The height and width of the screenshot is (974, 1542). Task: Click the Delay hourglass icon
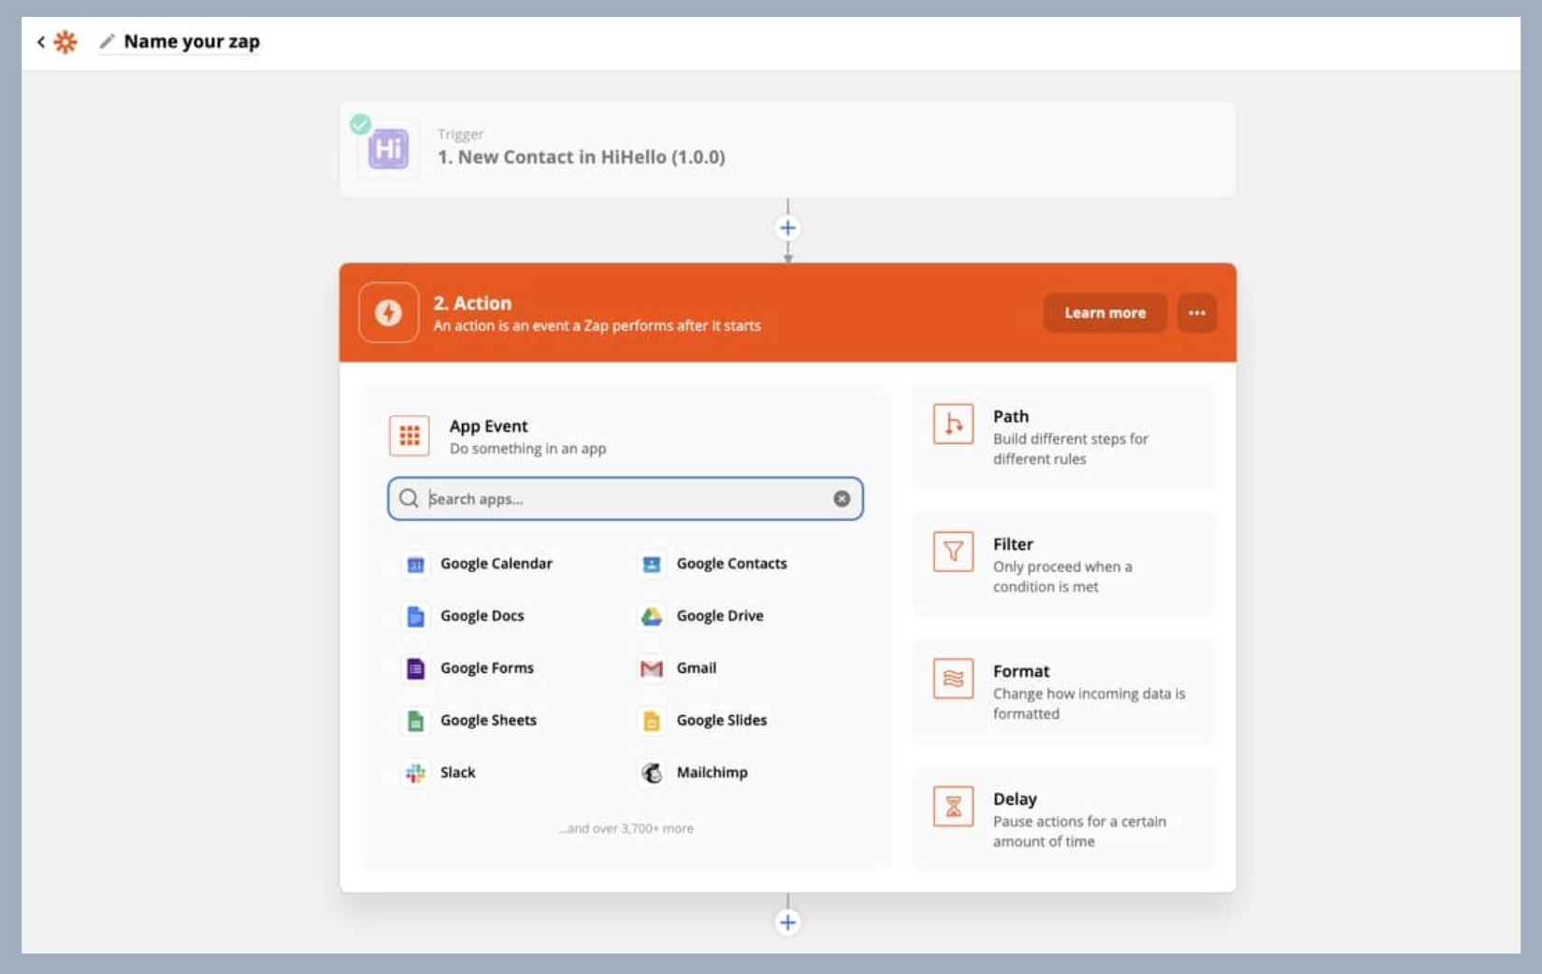[x=953, y=807]
